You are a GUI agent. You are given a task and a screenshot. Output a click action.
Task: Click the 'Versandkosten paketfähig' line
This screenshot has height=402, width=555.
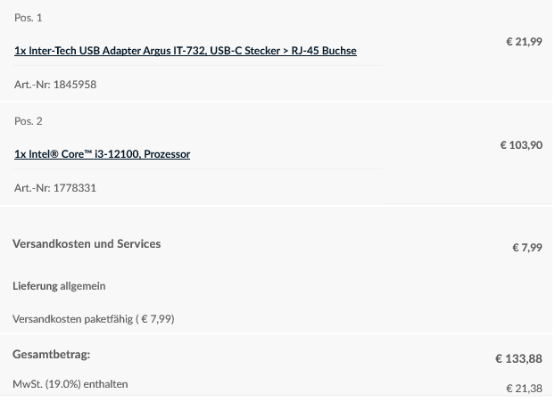[94, 319]
